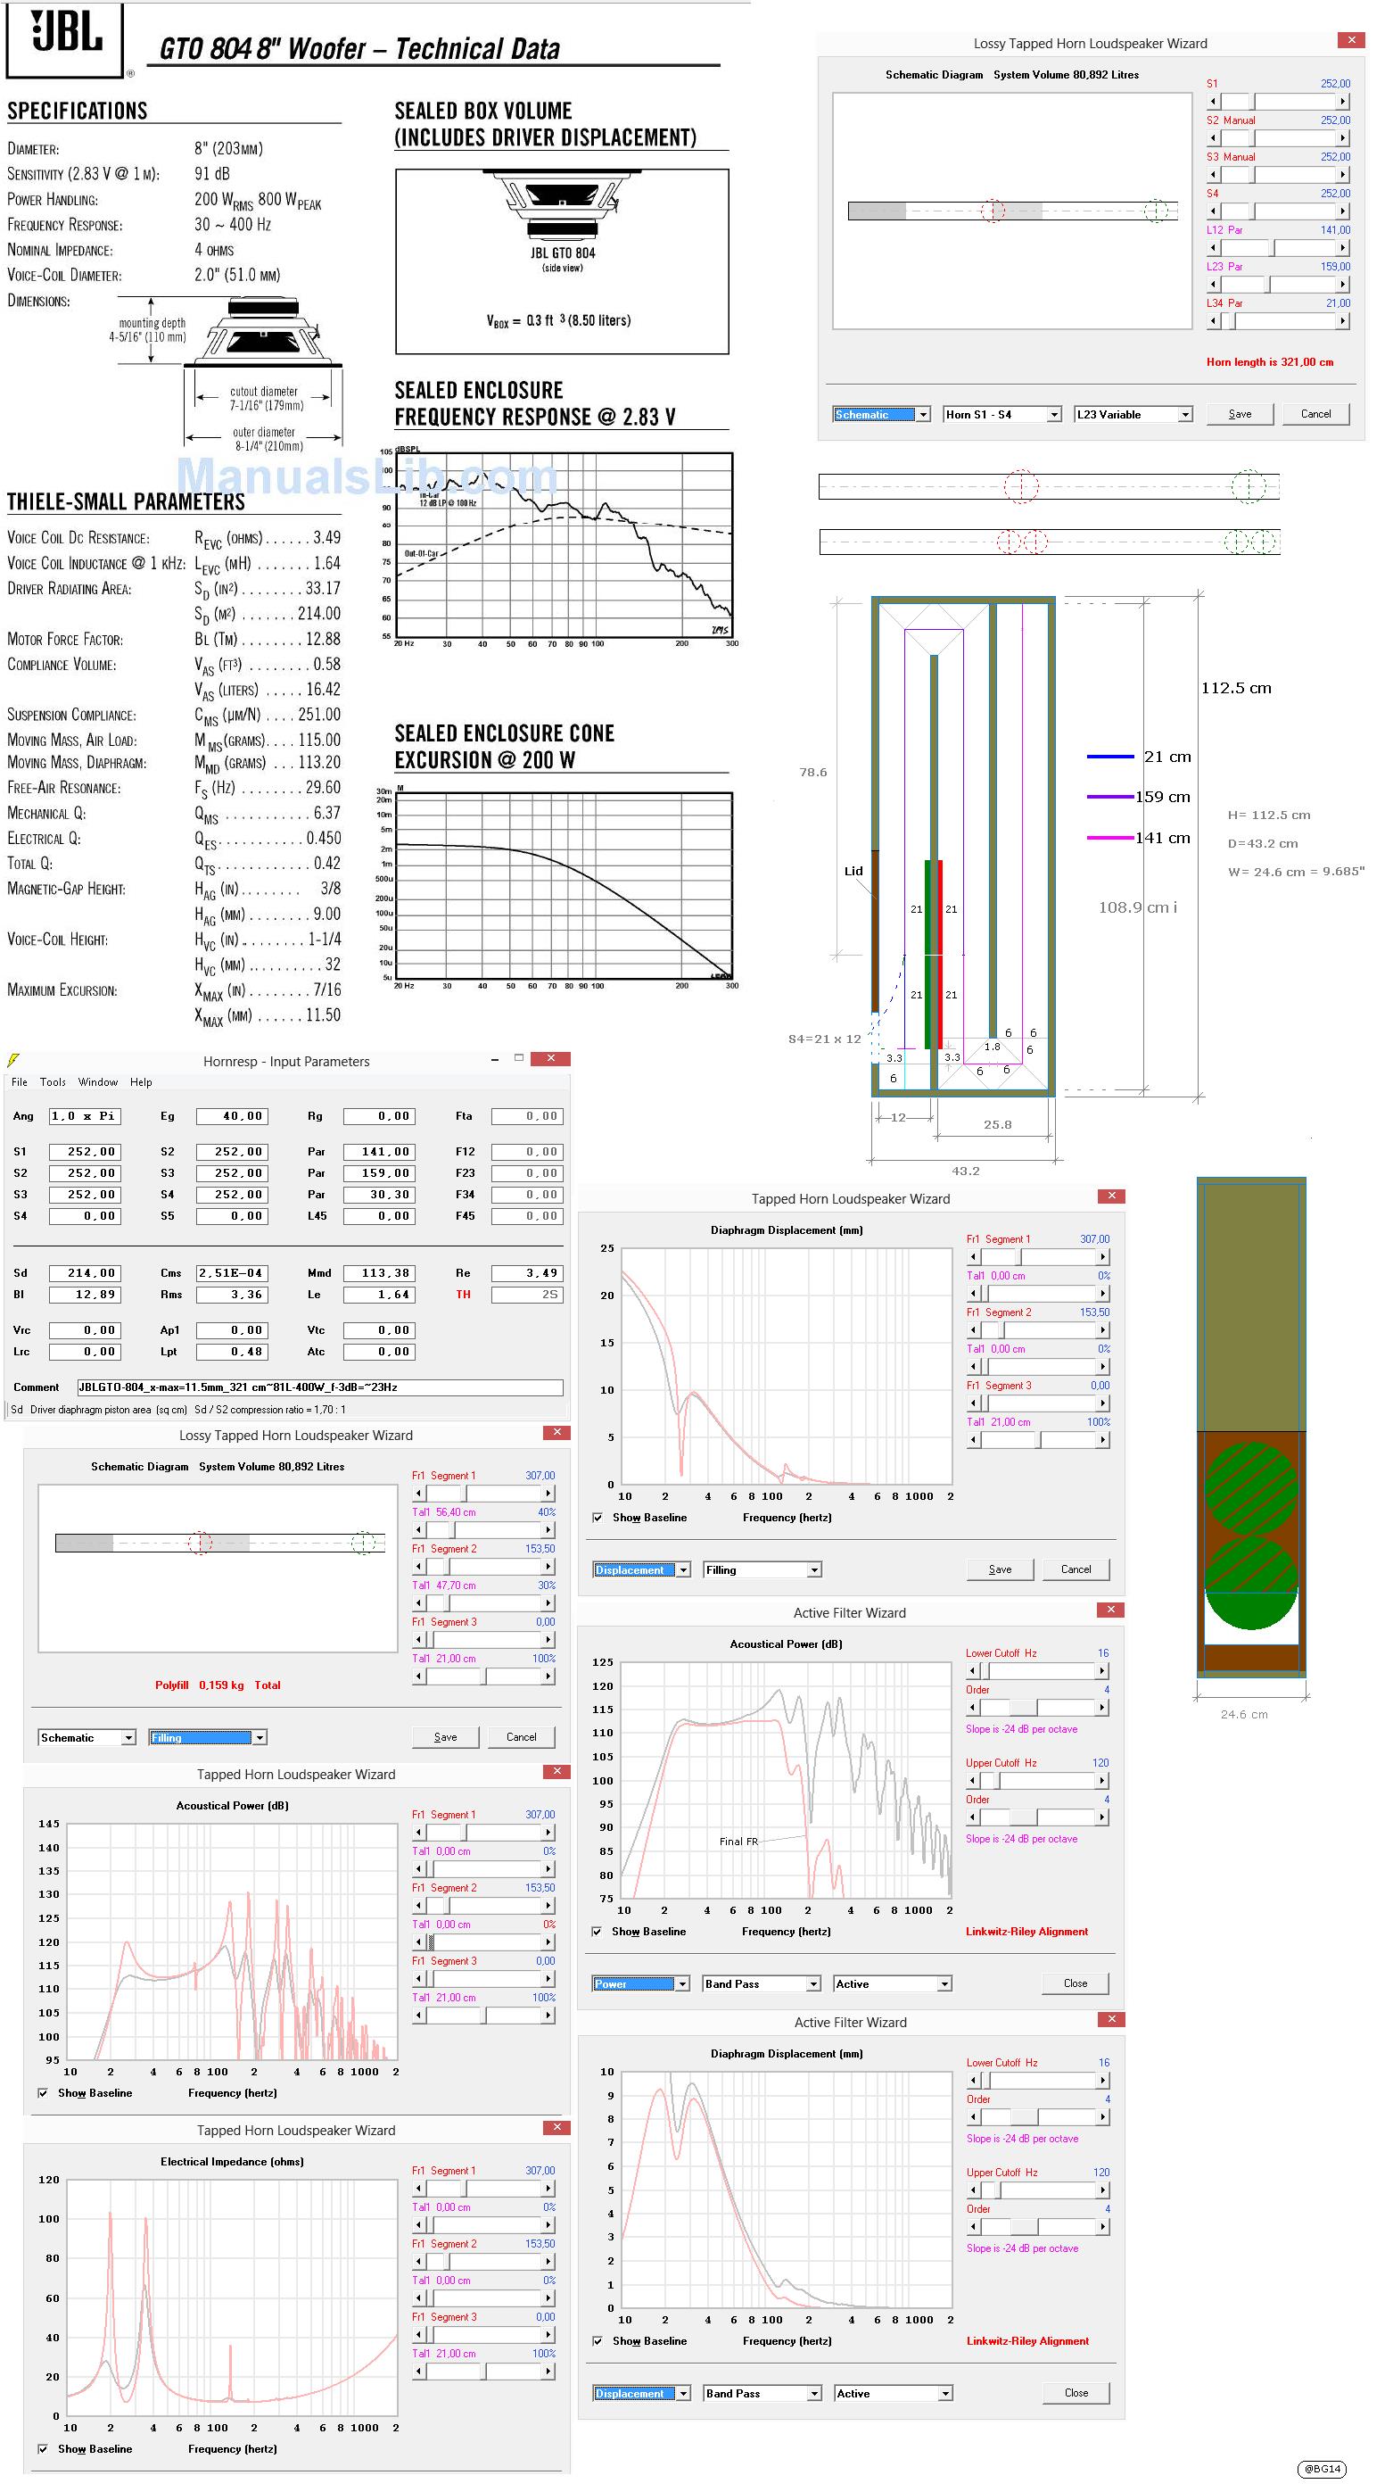The width and height of the screenshot is (1393, 2492).
Task: Click Cancel next to L23 Variable dropdown
Action: coord(1315,414)
